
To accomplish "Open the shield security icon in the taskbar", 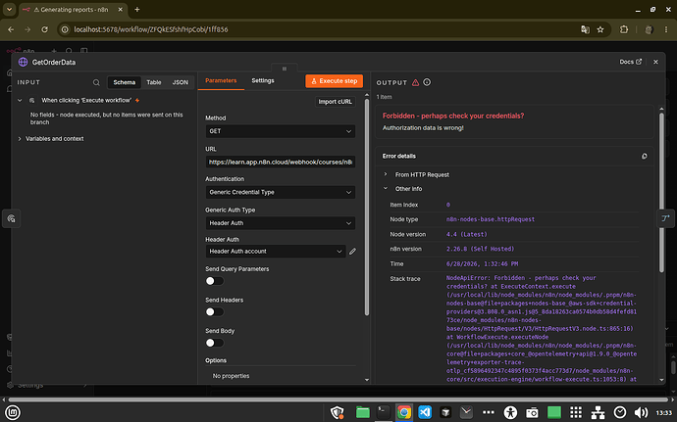I will (x=338, y=412).
